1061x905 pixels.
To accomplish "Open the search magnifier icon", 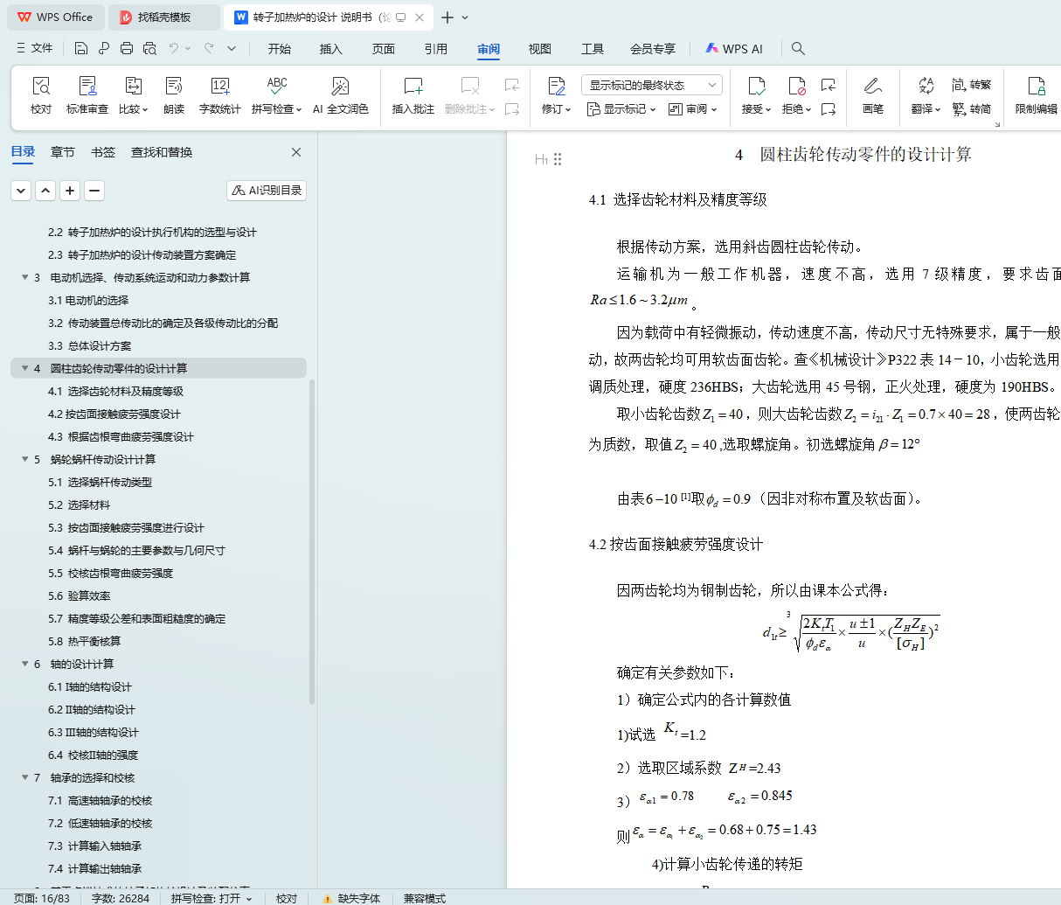I will [798, 49].
